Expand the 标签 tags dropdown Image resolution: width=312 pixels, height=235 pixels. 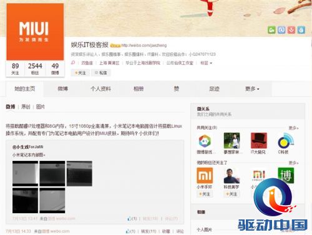[206, 63]
